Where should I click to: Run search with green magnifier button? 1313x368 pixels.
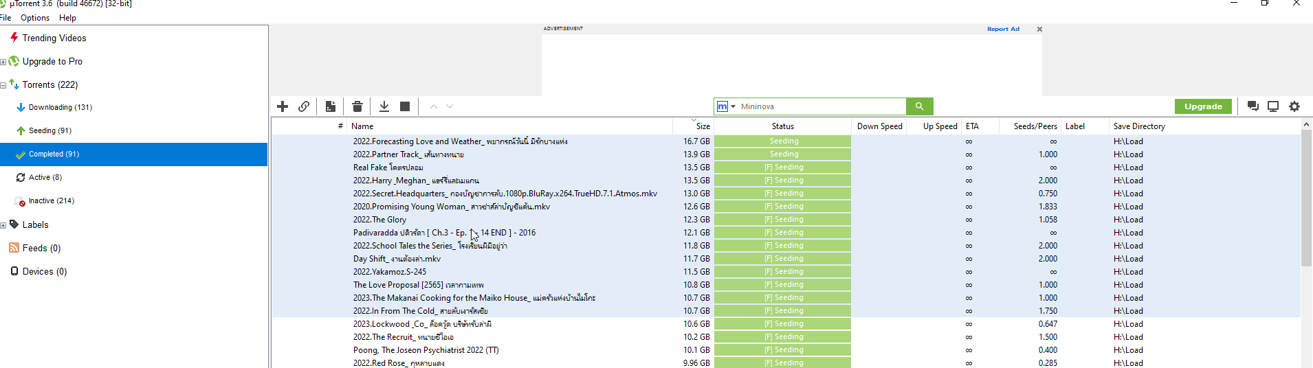(x=919, y=106)
